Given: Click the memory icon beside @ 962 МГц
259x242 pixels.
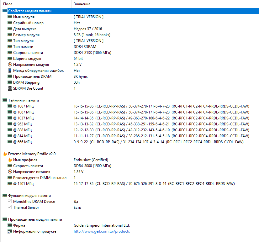Looking at the screenshot, I should pos(10,124).
